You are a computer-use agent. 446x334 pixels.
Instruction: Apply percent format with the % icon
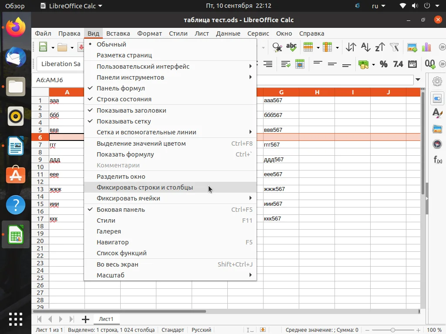click(x=383, y=64)
